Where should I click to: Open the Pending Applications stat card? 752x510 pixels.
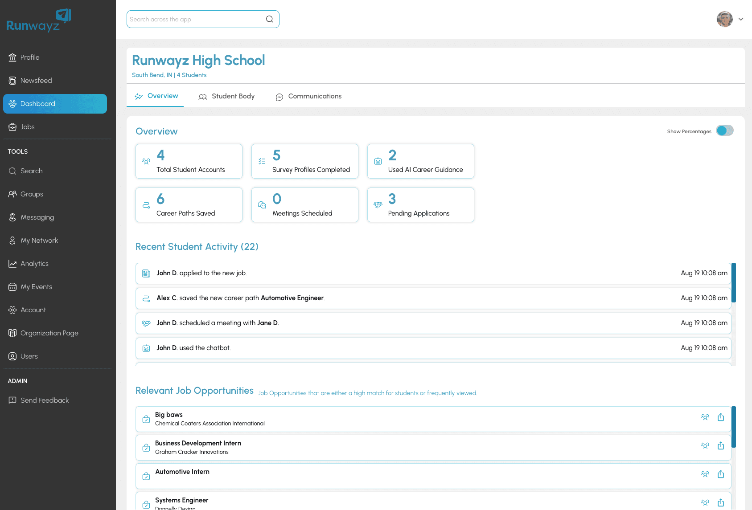click(420, 205)
